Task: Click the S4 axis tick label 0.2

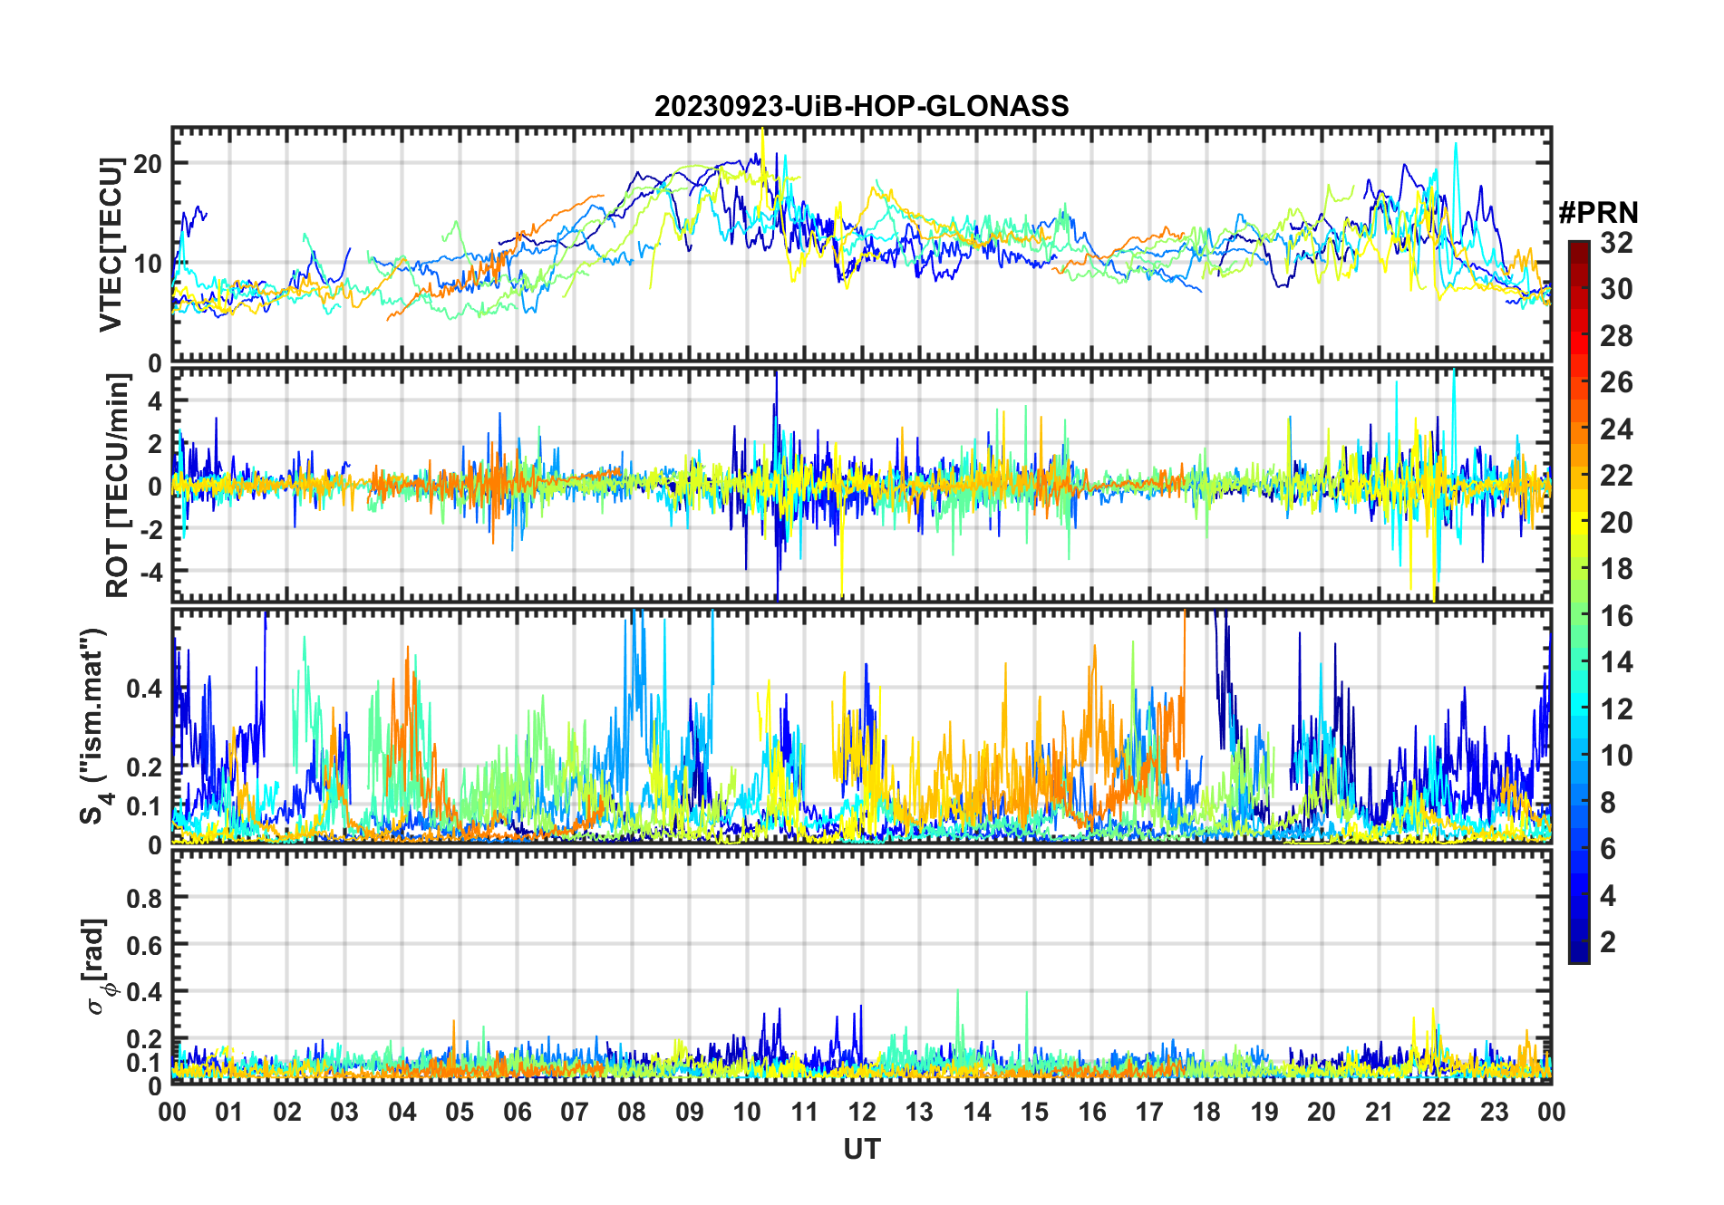Action: pyautogui.click(x=145, y=766)
